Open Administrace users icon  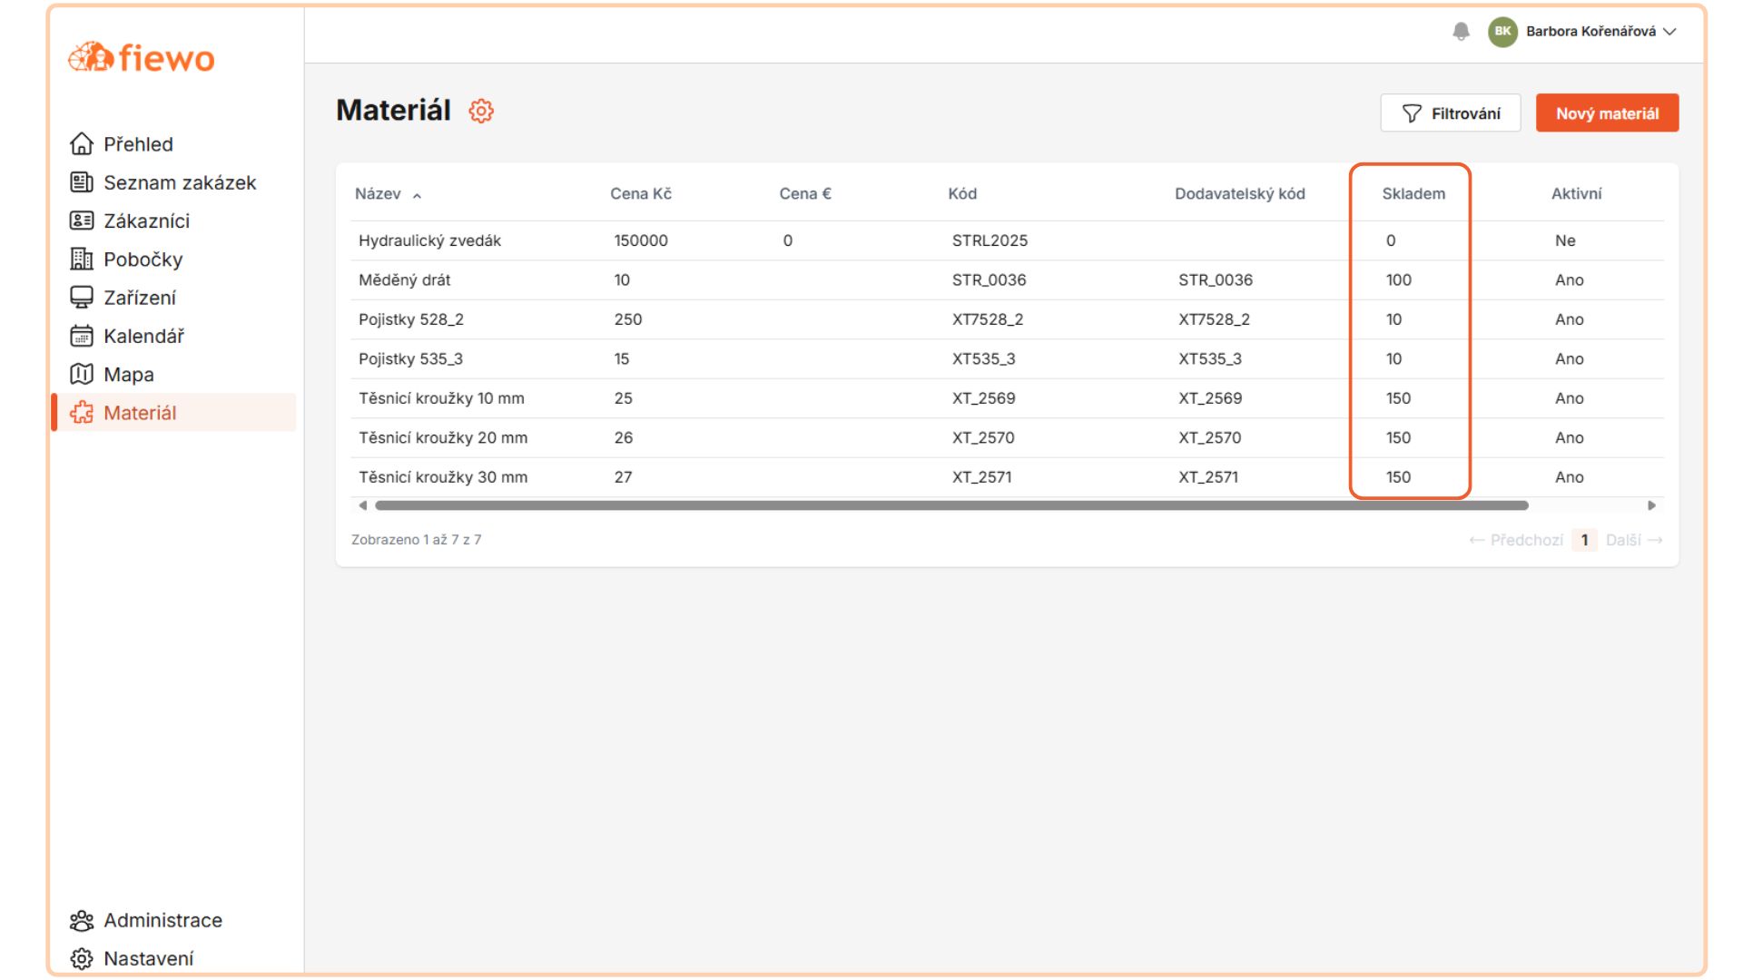tap(82, 921)
